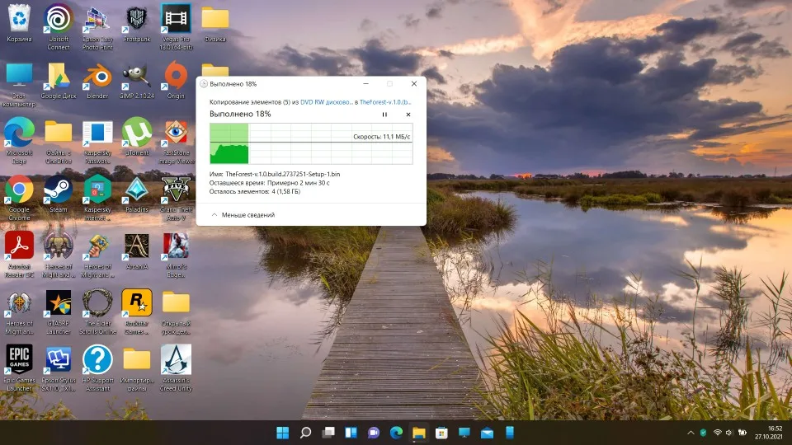
Task: Select the Ubisoft Connect desktop shortcut
Action: pos(59,27)
